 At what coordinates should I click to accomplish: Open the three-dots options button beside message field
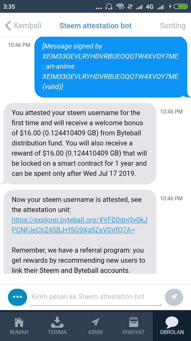pos(18,297)
